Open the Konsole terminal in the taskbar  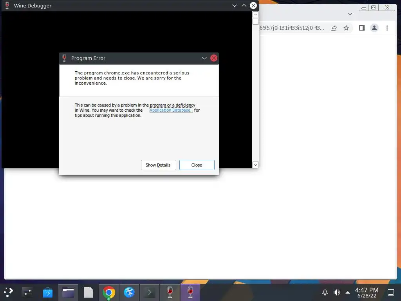pos(150,292)
